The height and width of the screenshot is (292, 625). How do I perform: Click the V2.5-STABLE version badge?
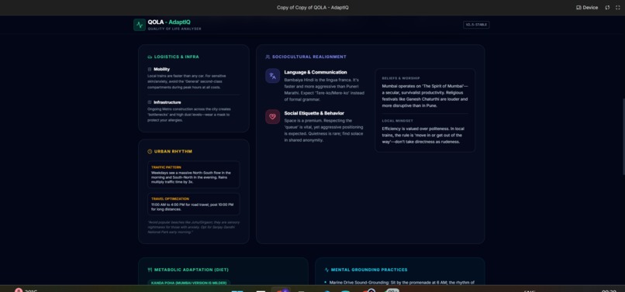pos(476,25)
